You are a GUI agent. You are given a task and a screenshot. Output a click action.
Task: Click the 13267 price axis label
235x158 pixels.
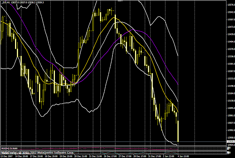click(231, 71)
